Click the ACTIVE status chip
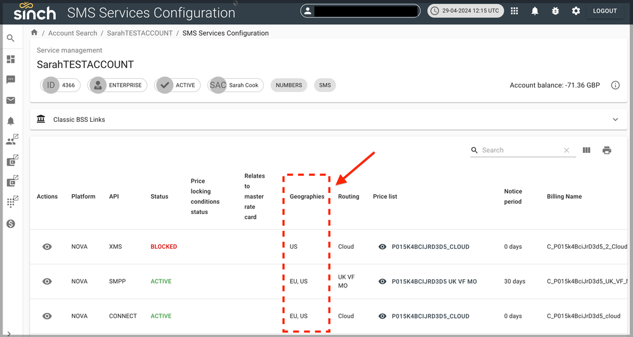This screenshot has width=633, height=337. coord(177,85)
